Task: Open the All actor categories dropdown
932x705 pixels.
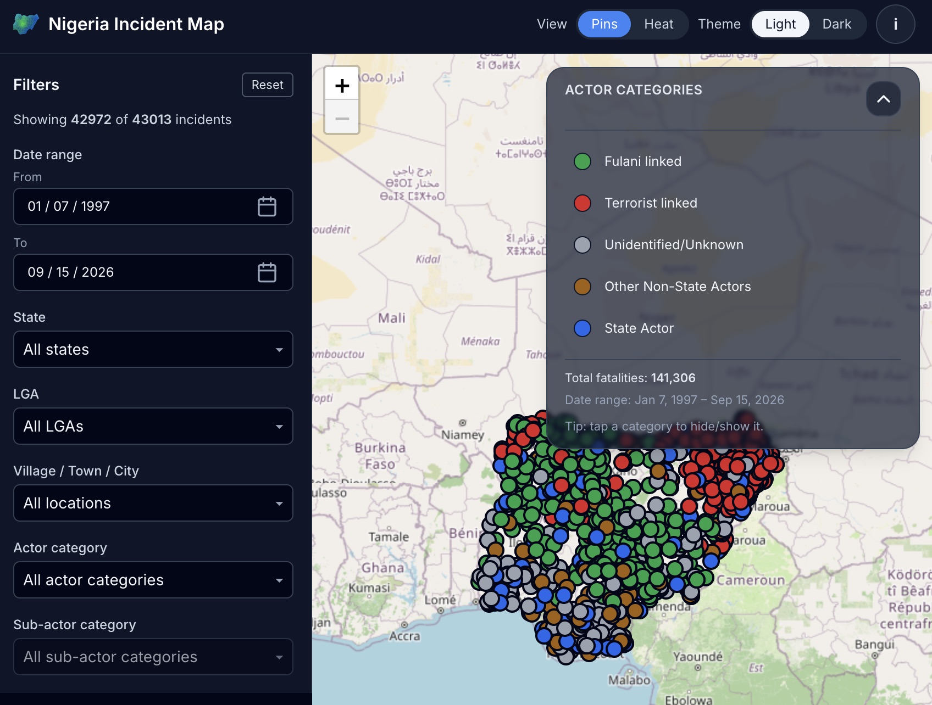Action: (x=153, y=580)
